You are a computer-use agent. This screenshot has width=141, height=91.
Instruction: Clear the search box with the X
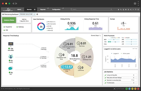pos(111,9)
